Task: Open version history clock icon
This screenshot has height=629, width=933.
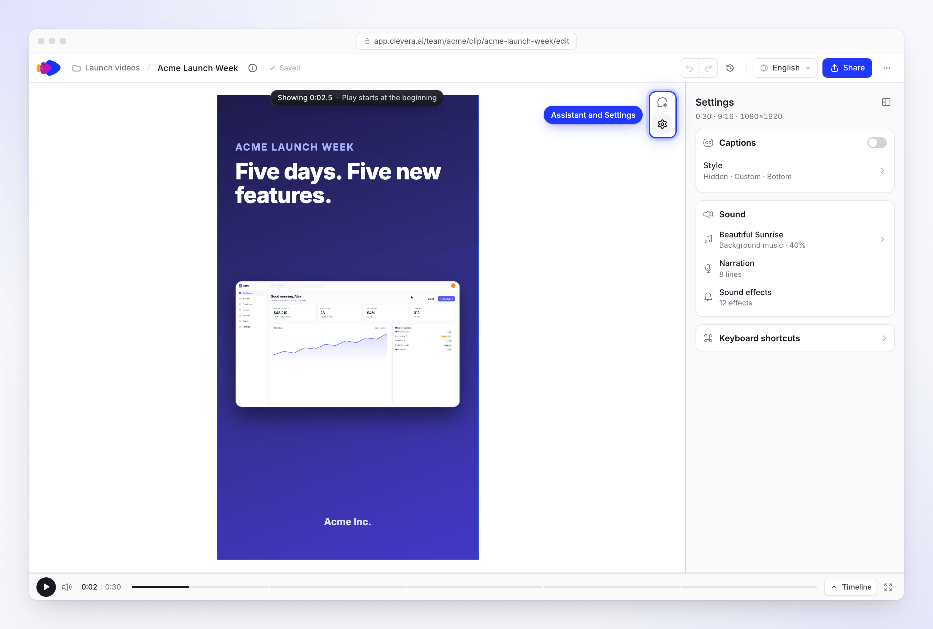Action: coord(730,68)
